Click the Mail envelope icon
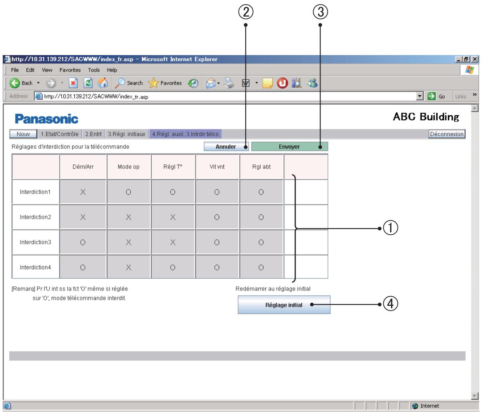Screen dimensions: 483x412 [211, 83]
